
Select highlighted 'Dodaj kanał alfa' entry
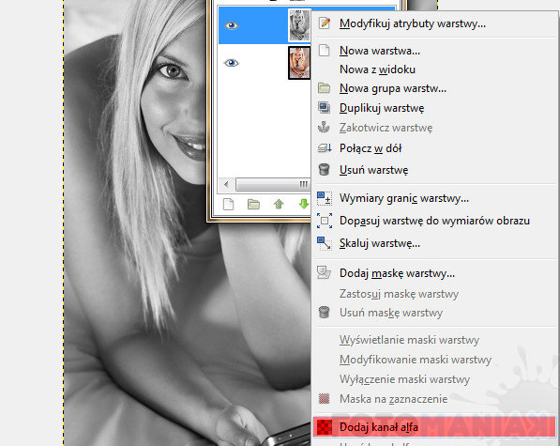click(434, 427)
